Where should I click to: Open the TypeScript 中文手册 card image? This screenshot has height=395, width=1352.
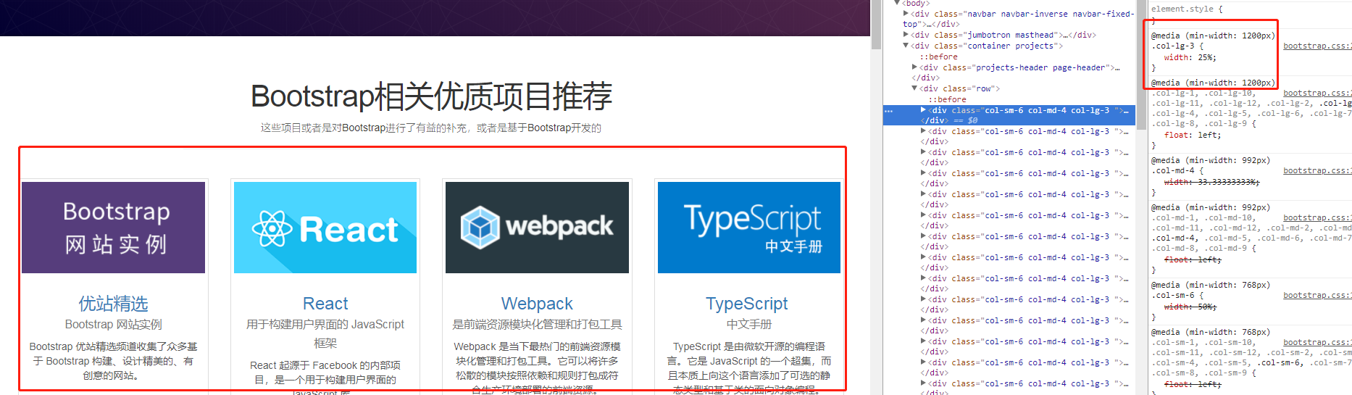[x=749, y=228]
